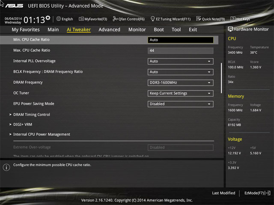
Task: Click the MyFavorite folder icon
Action: coord(81,19)
